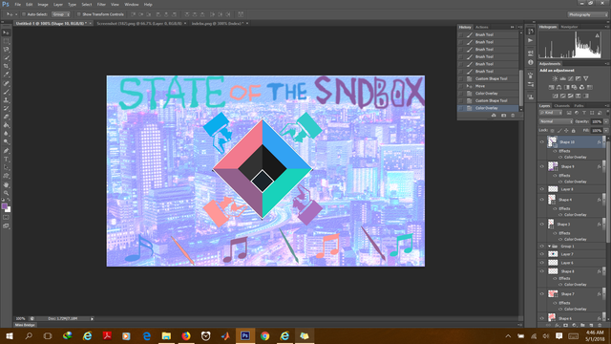Add a Channel Mixer adjustment
611x344 pixels.
[581, 87]
